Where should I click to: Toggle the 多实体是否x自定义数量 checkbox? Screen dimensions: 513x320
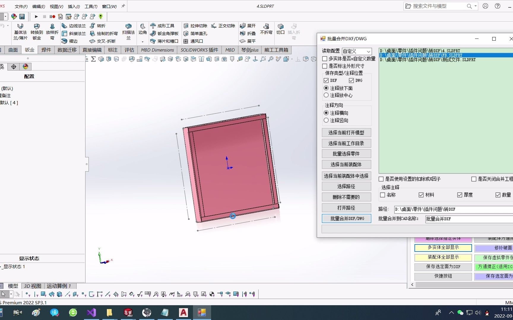[x=325, y=59]
